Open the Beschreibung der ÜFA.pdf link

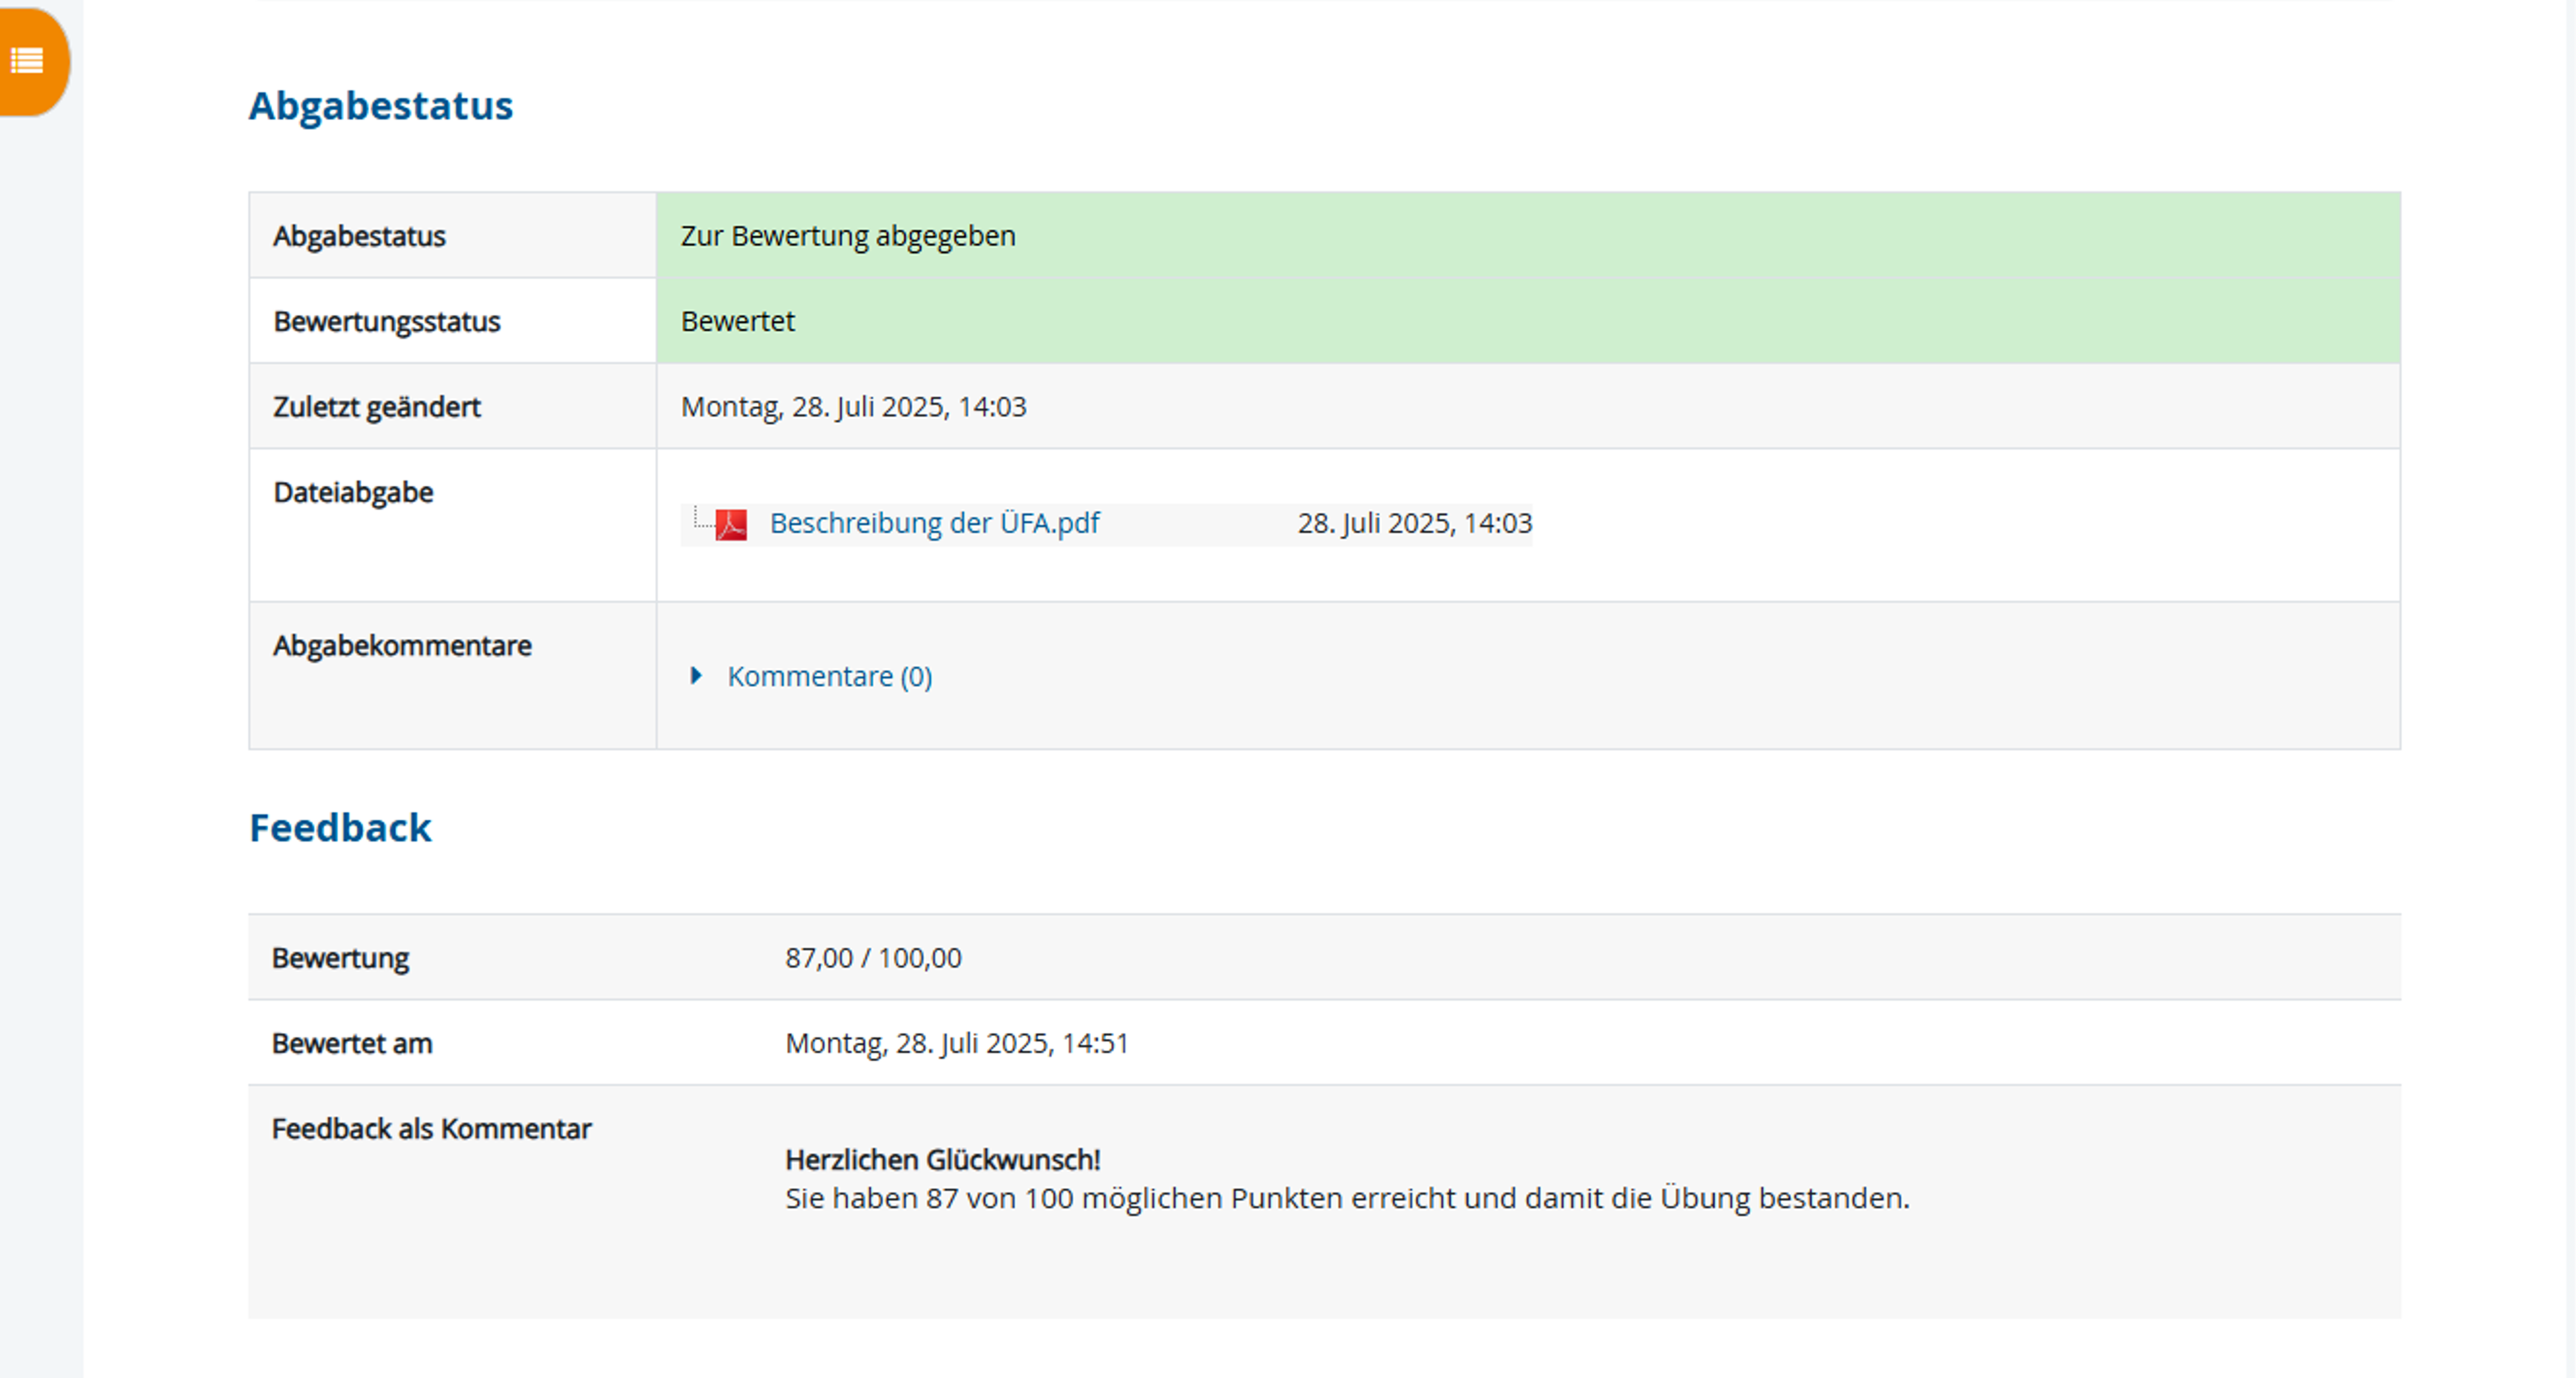[x=934, y=523]
